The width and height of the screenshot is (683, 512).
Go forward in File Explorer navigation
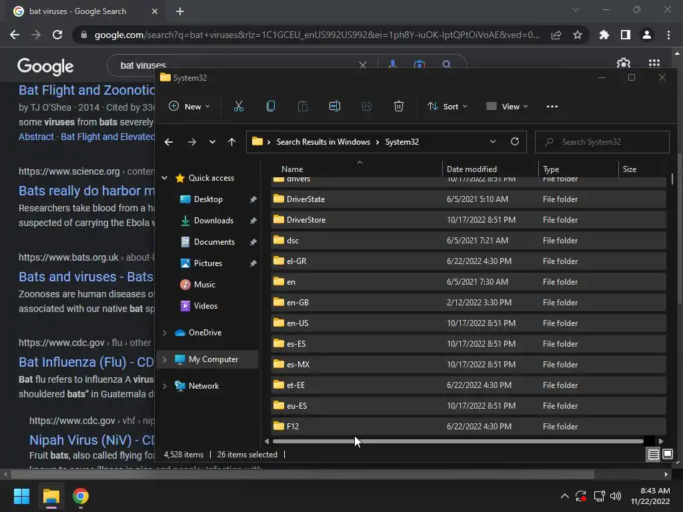pyautogui.click(x=191, y=142)
